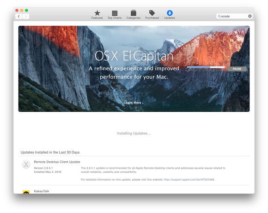
Task: Open the Categories tab
Action: tap(134, 14)
